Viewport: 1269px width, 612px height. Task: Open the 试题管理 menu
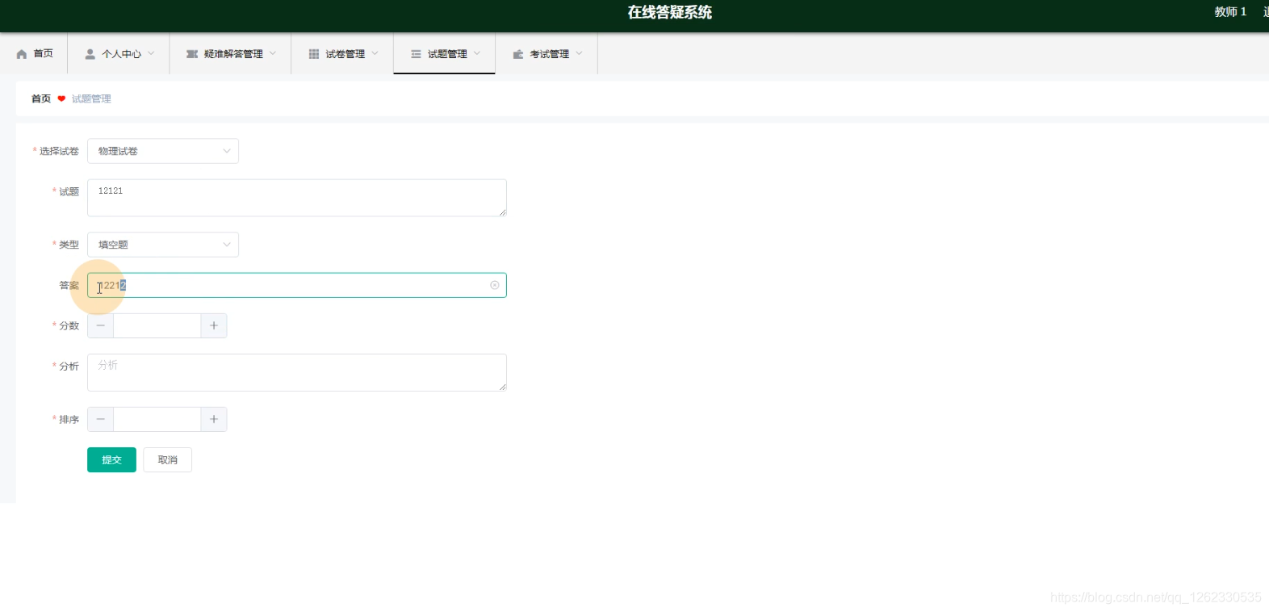(445, 53)
